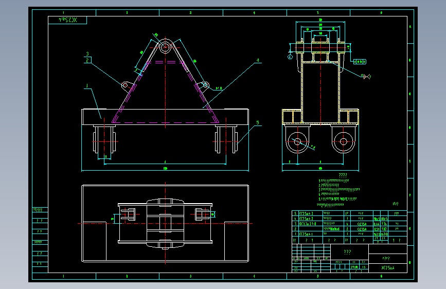Viewport: 446px width, 289px height.
Task: Click the centre hub of the plan view
Action: (165, 224)
